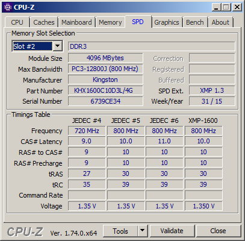Click the XMP 1.3 SPD Ext. value

212,90
